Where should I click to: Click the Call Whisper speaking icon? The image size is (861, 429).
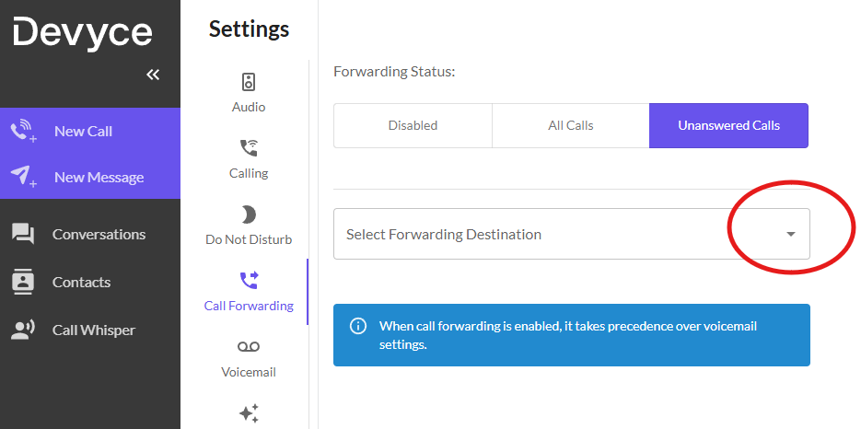pos(23,330)
